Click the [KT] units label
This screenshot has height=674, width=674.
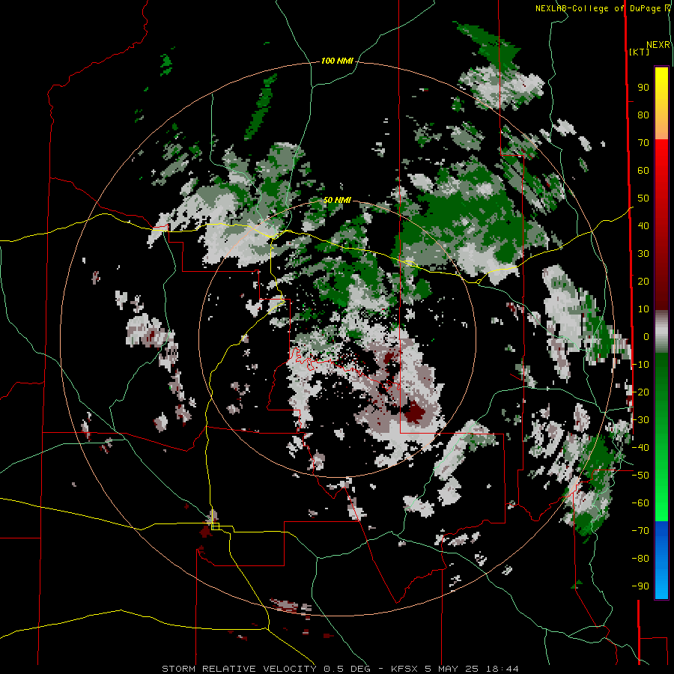click(639, 52)
